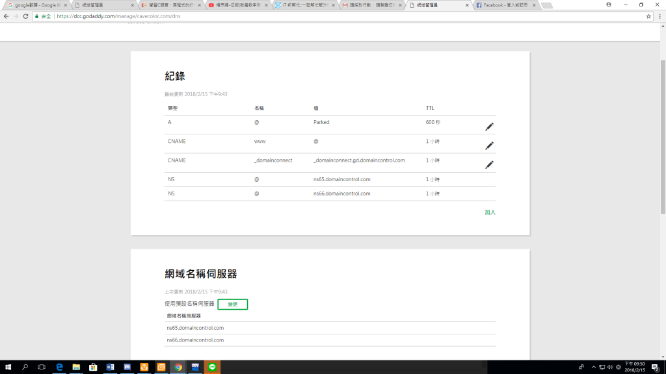This screenshot has height=374, width=666.
Task: Click the page vertical scrollbar thumb
Action: point(663,137)
